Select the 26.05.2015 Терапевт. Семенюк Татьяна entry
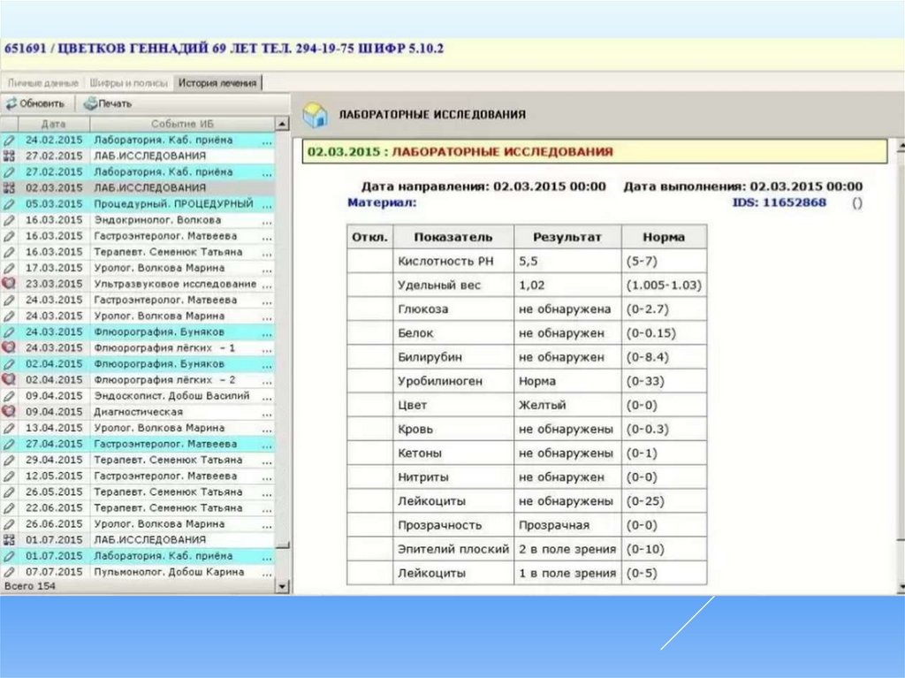Screen dimensions: 905x678 [137, 492]
